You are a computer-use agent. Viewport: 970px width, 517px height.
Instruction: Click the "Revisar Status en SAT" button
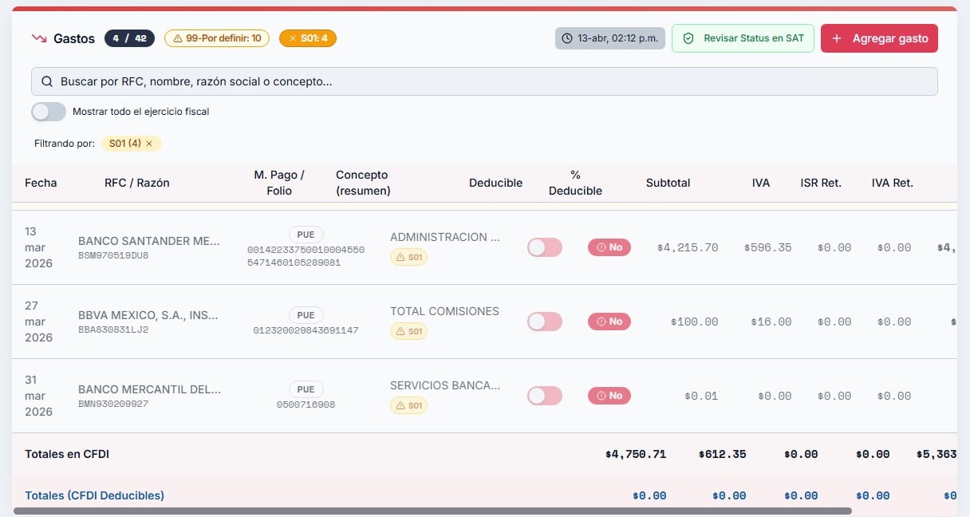[x=743, y=37]
